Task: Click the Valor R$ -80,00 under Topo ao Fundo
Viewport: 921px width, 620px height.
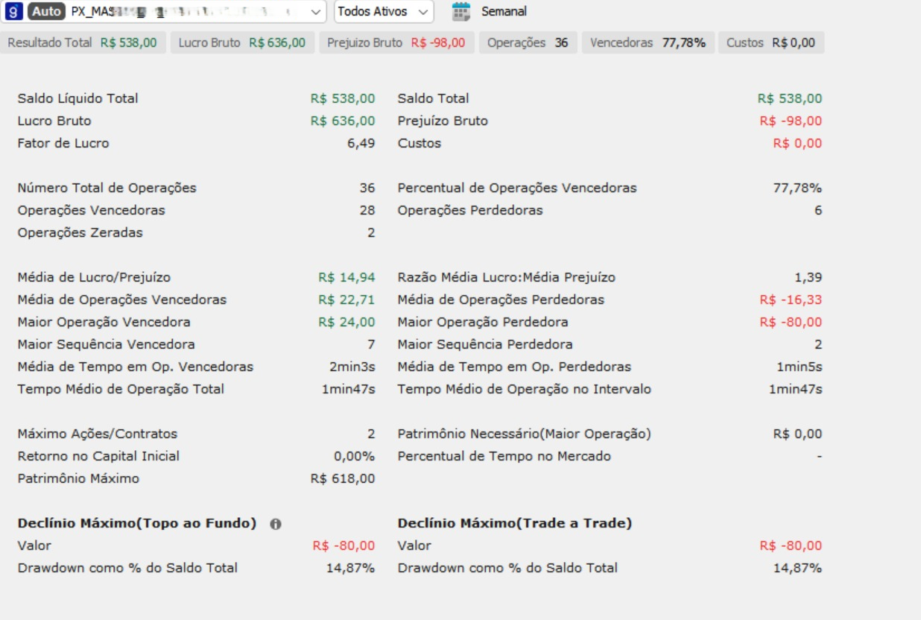Action: [x=344, y=545]
